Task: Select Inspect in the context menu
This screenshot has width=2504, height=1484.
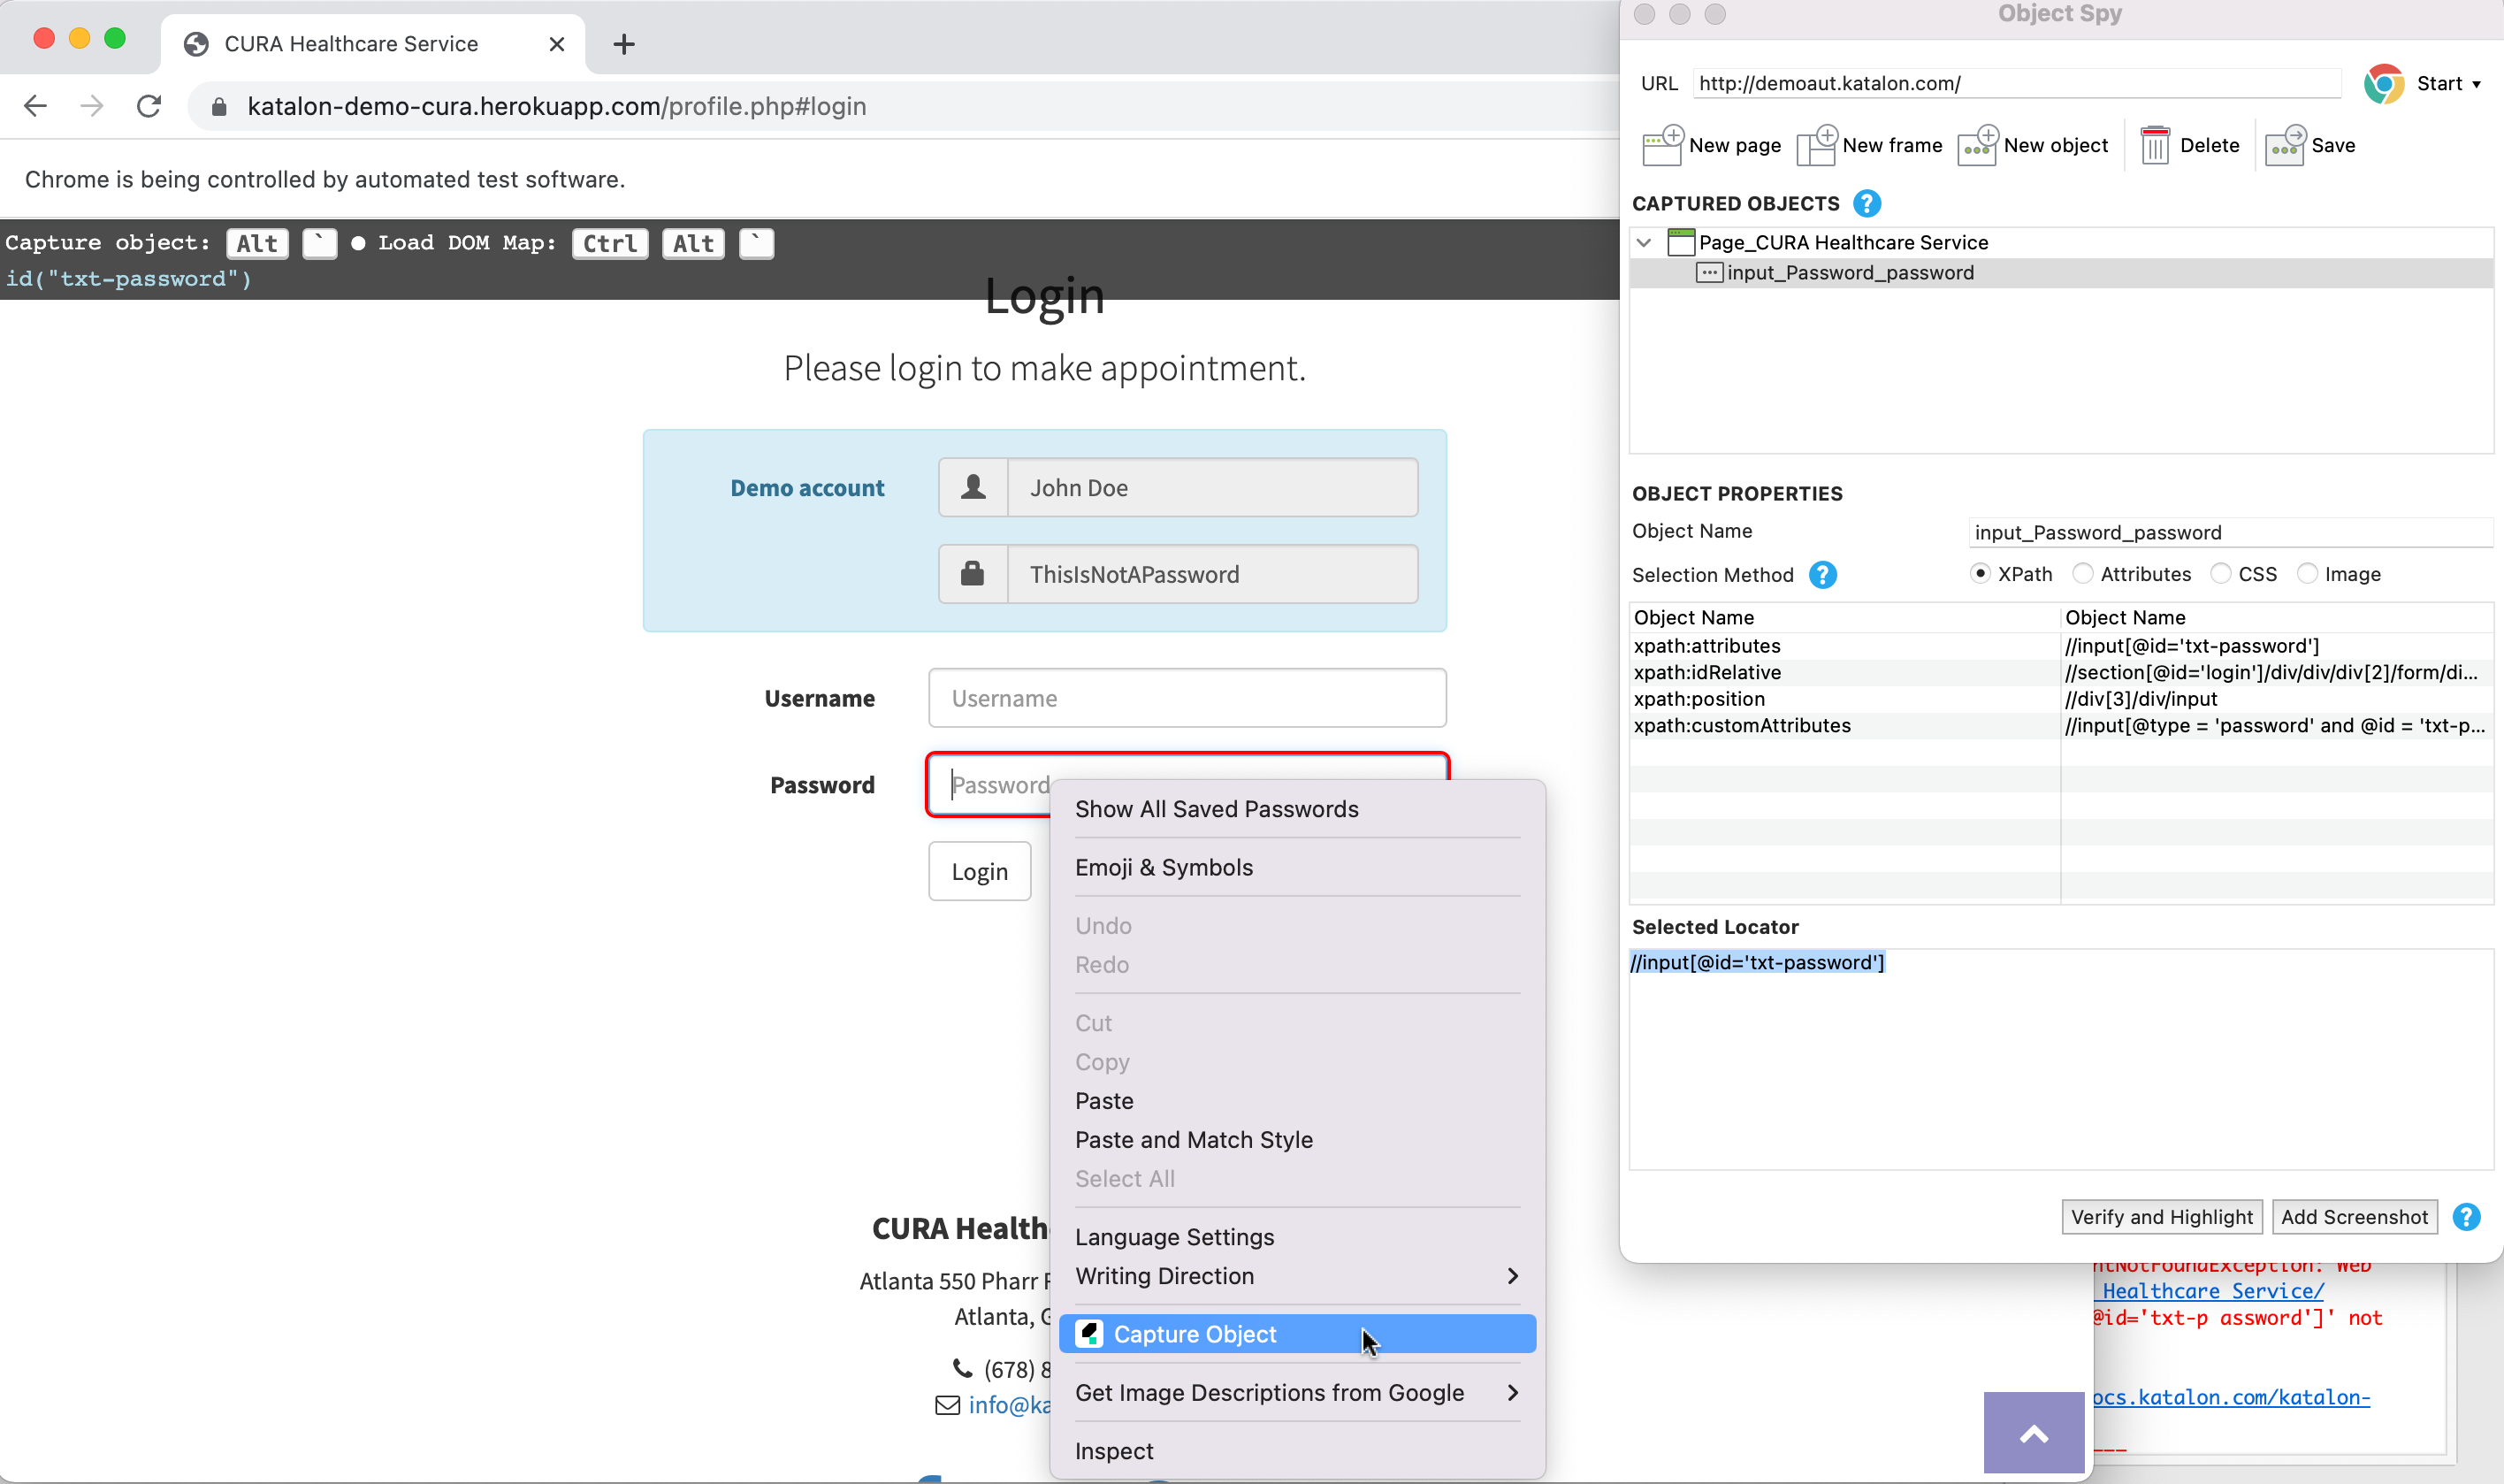Action: pyautogui.click(x=1113, y=1451)
